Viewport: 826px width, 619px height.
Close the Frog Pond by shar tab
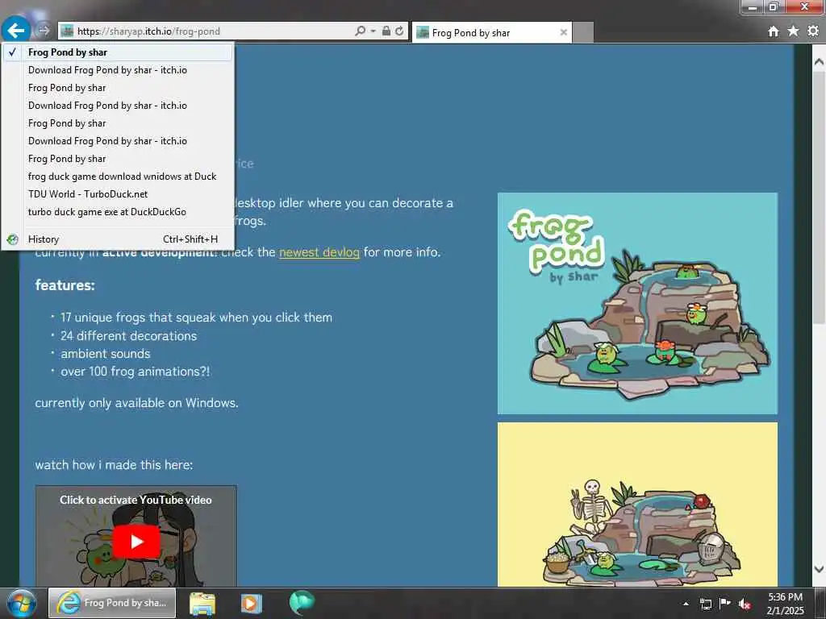(563, 32)
